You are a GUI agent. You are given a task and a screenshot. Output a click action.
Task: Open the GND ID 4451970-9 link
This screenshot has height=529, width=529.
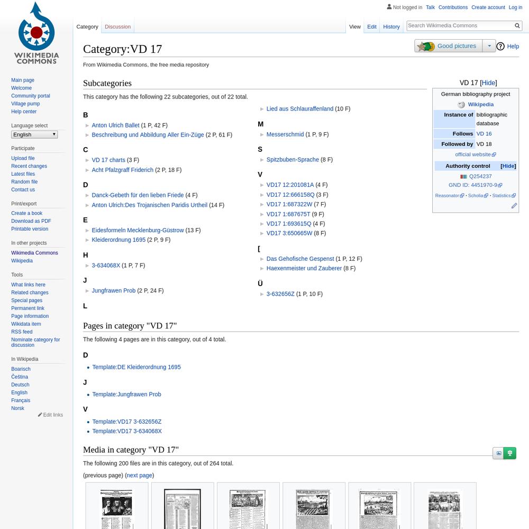[476, 185]
